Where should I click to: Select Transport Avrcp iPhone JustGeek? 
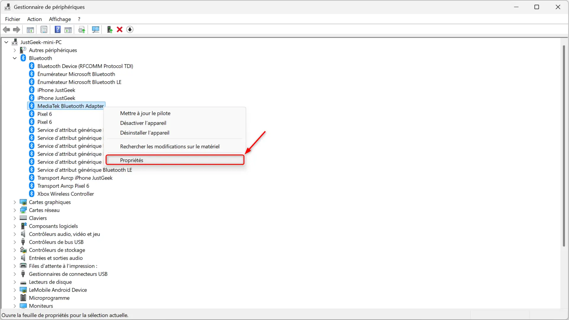pos(75,178)
